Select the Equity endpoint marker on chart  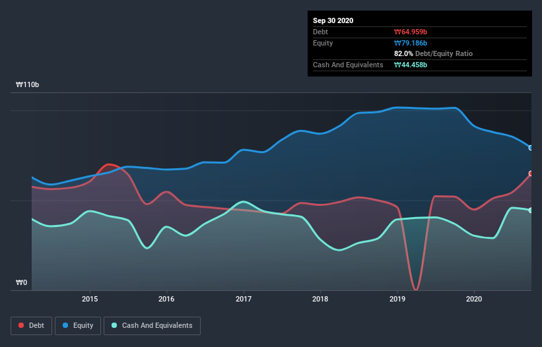[531, 148]
